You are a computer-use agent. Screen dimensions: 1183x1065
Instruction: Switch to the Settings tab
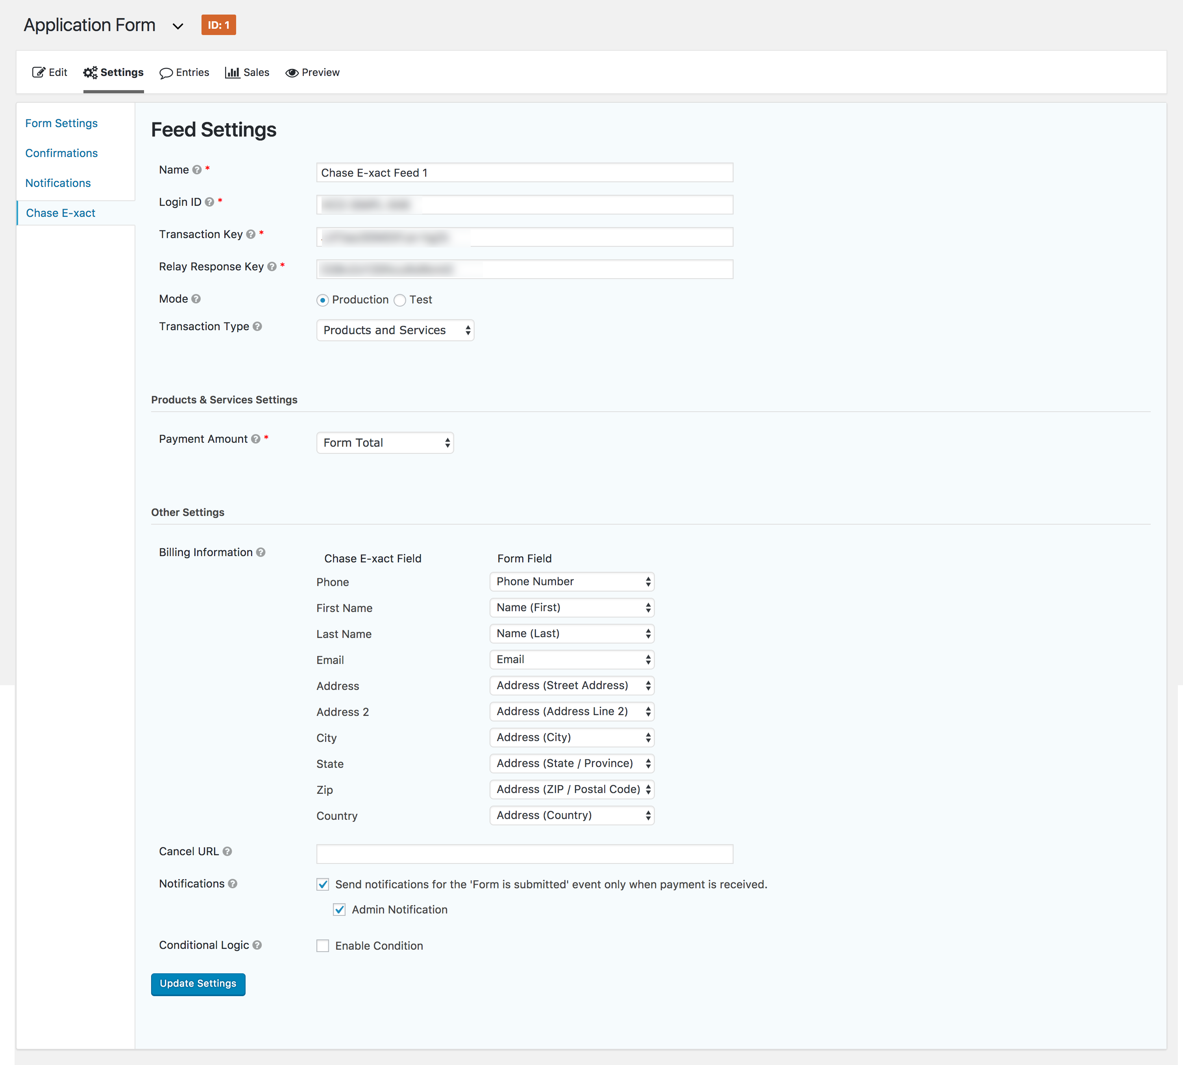(113, 72)
